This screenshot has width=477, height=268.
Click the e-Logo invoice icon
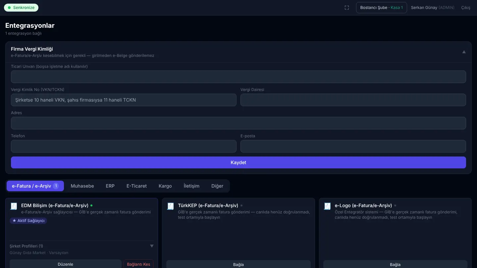(327, 206)
